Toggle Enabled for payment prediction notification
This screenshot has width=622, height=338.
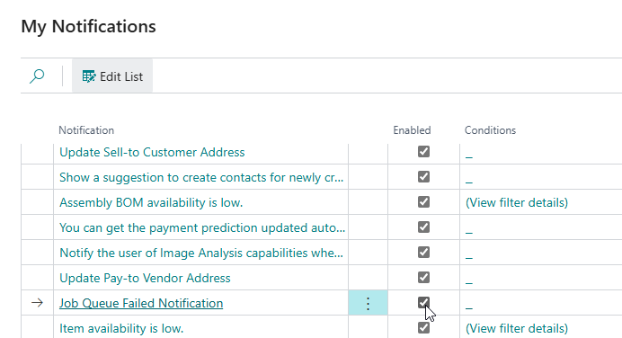point(423,227)
